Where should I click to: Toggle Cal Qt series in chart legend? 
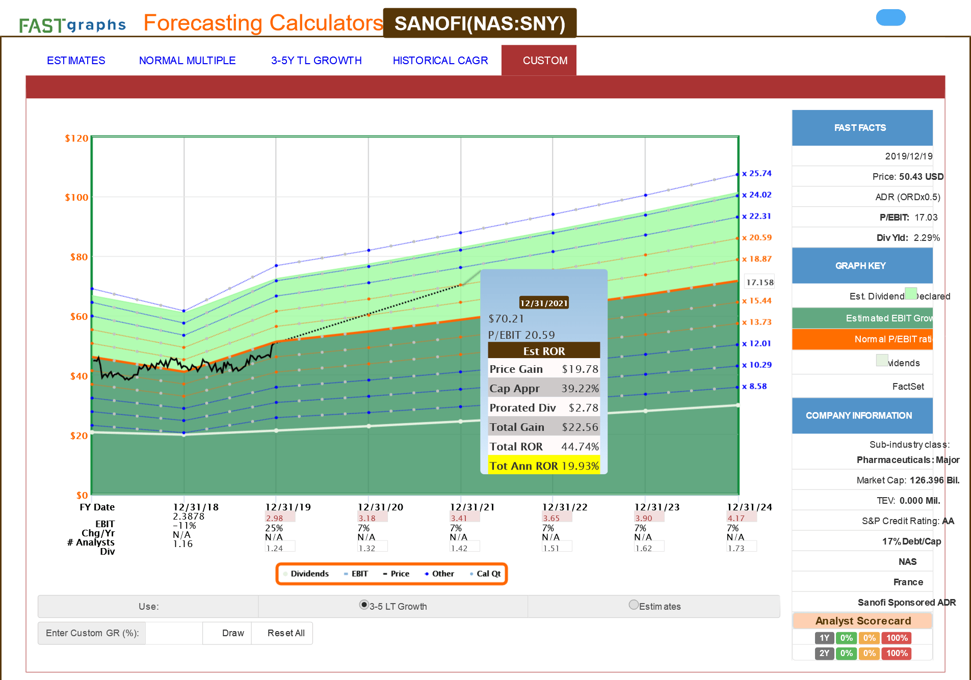coord(485,574)
